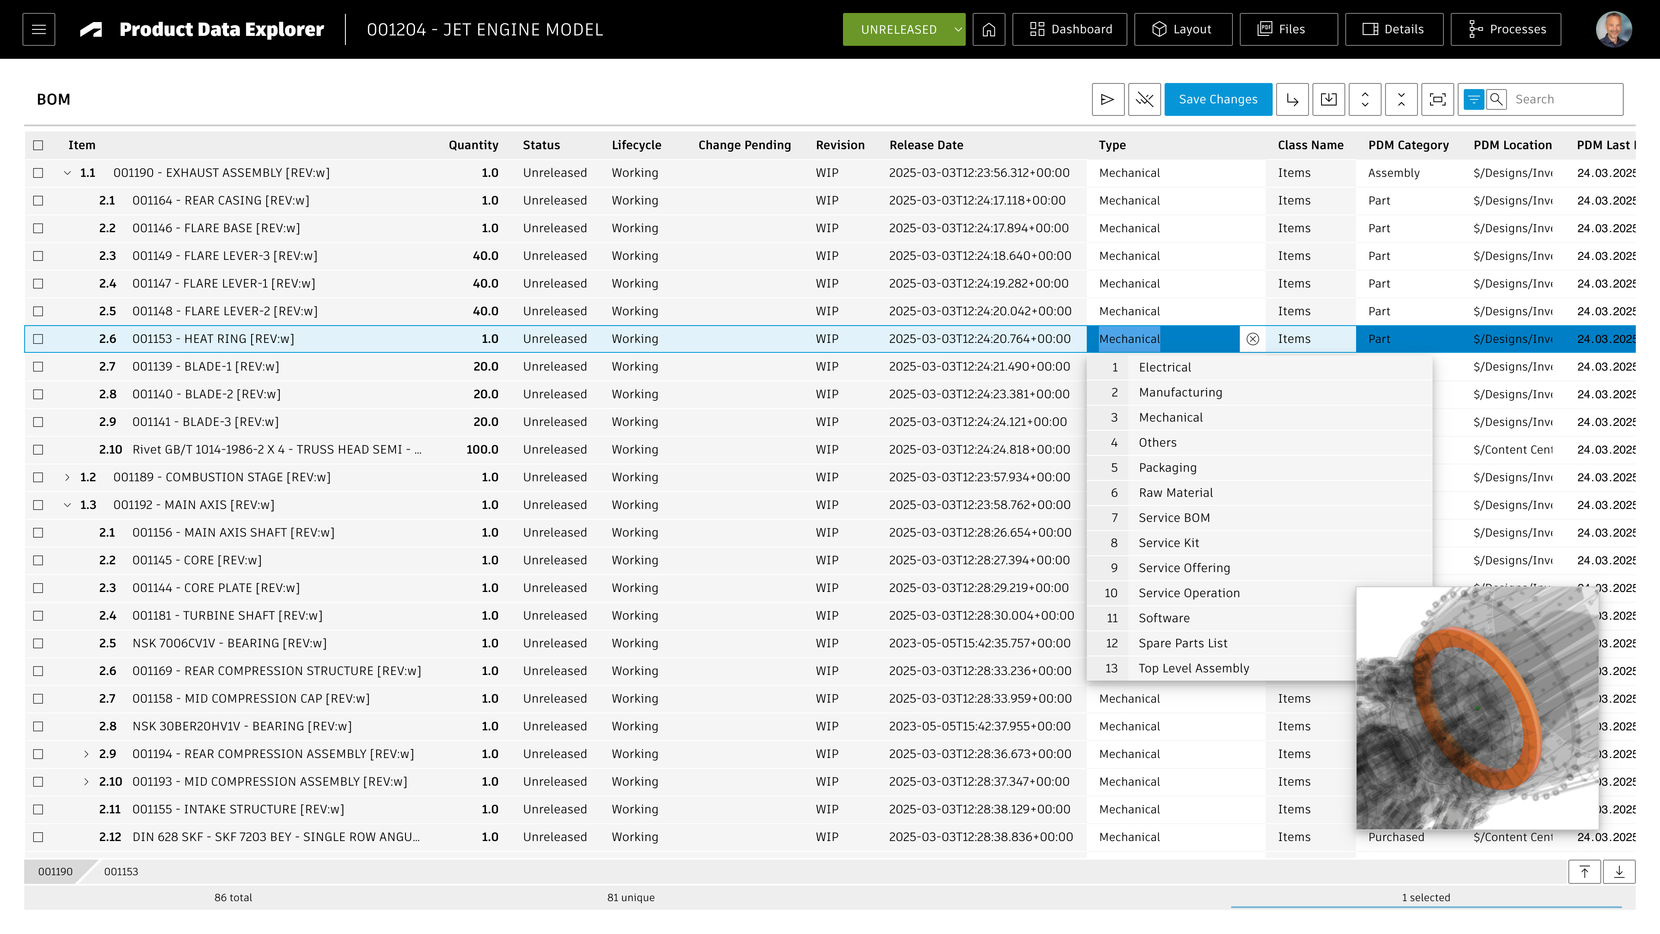The image size is (1660, 934).
Task: Toggle the select-all checkbox in header
Action: (38, 145)
